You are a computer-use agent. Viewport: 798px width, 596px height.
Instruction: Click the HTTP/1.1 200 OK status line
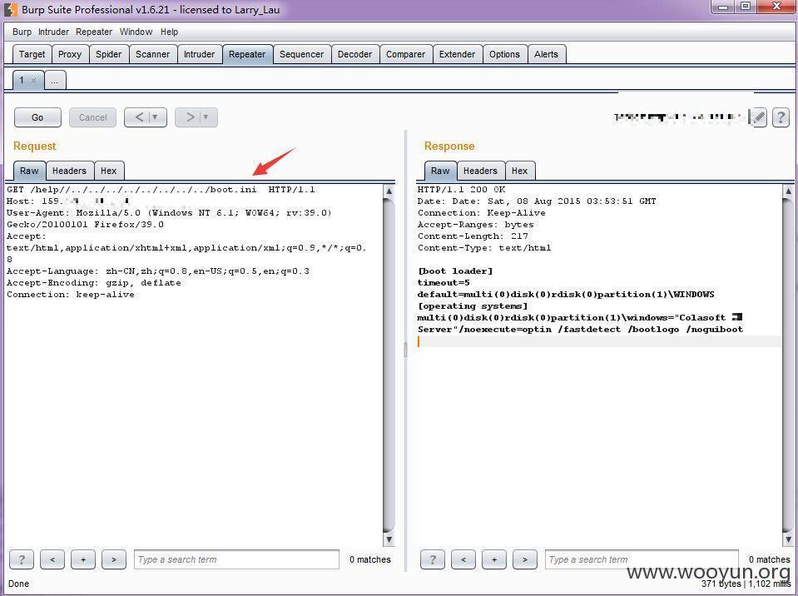pyautogui.click(x=462, y=189)
